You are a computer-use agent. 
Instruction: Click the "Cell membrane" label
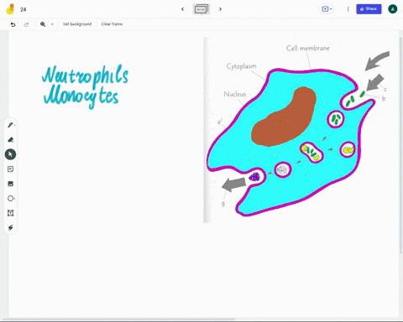coord(308,49)
